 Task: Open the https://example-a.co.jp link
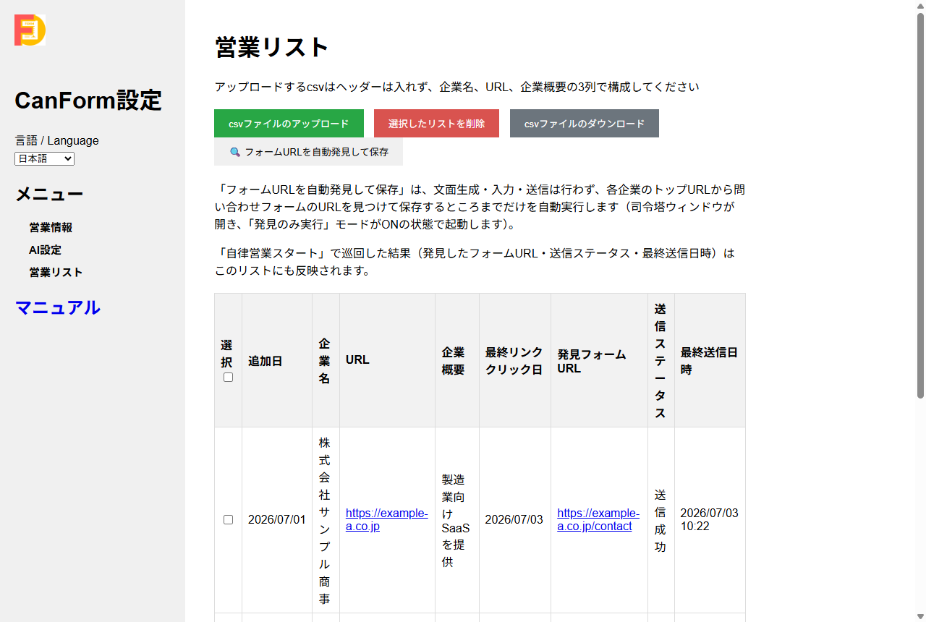(x=386, y=519)
